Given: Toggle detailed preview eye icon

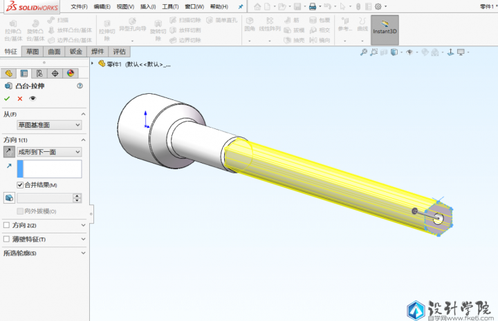Looking at the screenshot, I should (x=32, y=99).
